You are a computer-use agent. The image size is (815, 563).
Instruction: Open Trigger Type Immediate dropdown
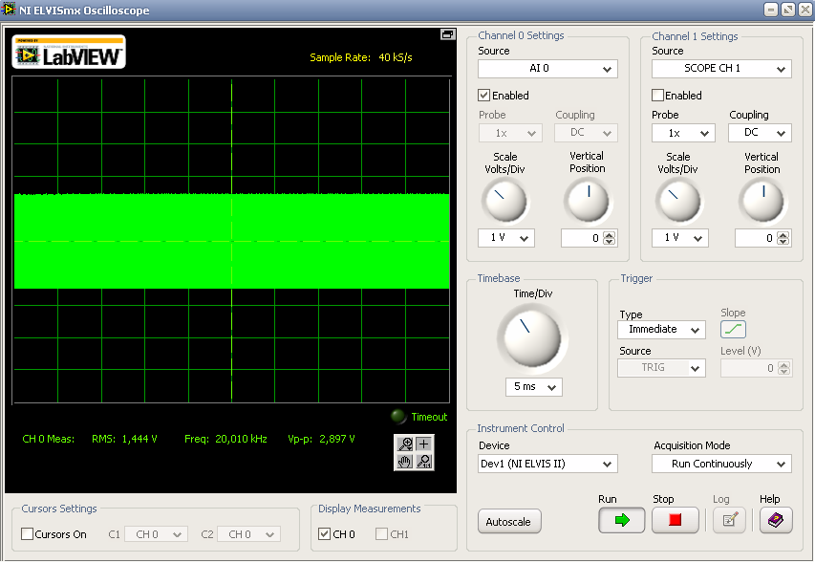tap(662, 330)
